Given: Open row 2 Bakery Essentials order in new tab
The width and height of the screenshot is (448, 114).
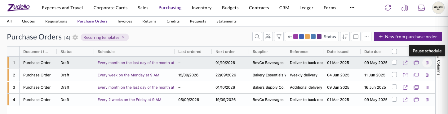Looking at the screenshot, I should coord(405,75).
